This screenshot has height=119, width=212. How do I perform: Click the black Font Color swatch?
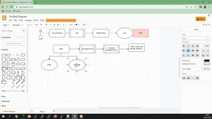[x=207, y=60]
